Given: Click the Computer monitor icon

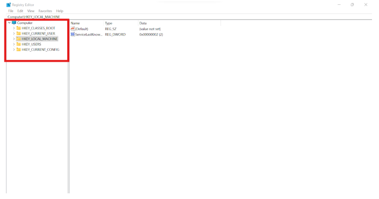Looking at the screenshot, I should coord(14,23).
